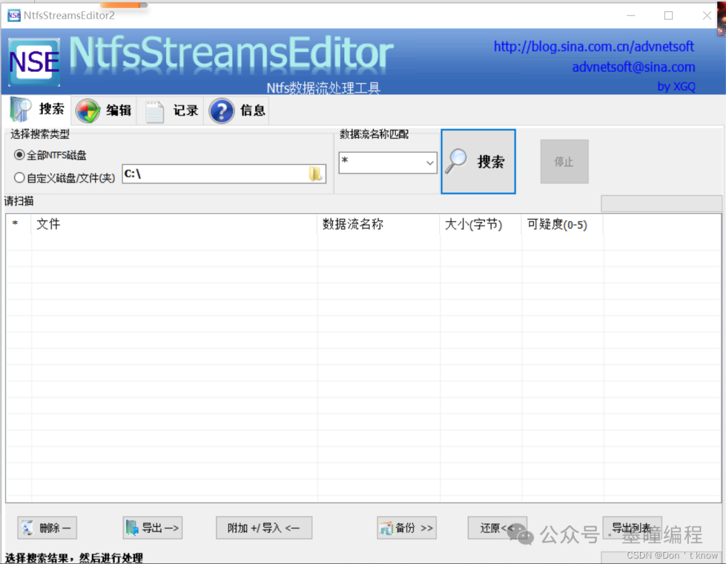Click the NtfsStreamsEditor2 title bar icon
This screenshot has width=726, height=564.
[14, 15]
